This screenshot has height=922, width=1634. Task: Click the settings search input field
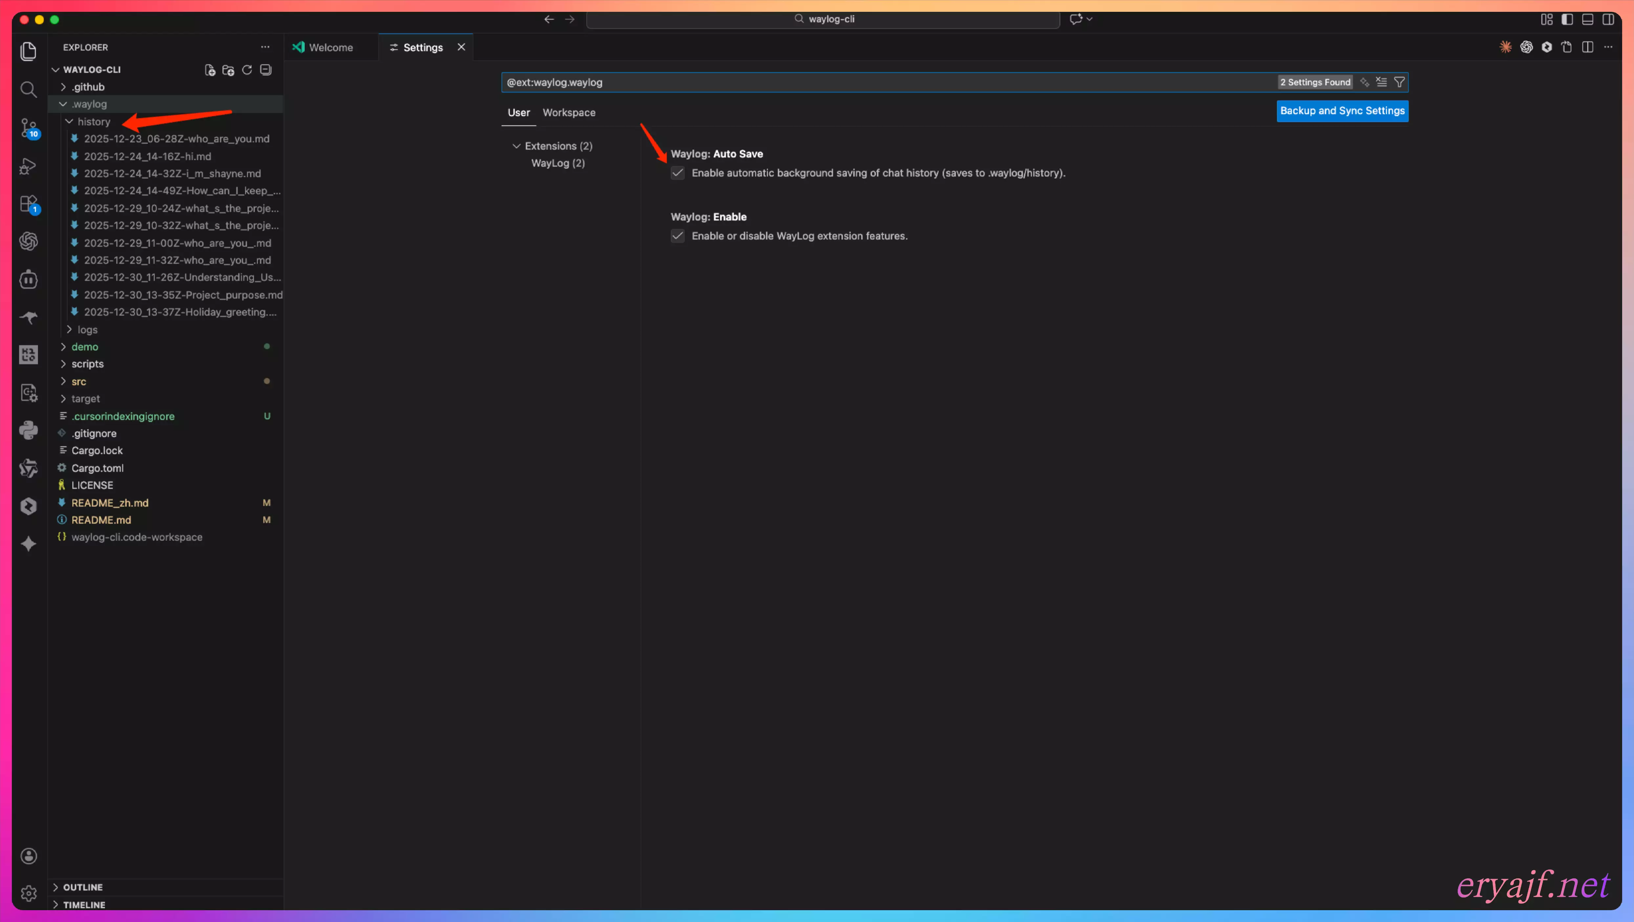[x=888, y=82]
